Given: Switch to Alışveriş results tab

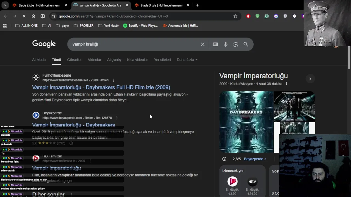Looking at the screenshot, I should [x=114, y=60].
